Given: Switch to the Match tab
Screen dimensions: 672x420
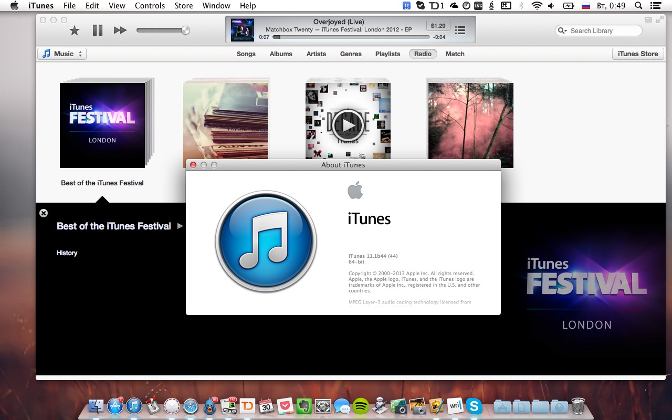Looking at the screenshot, I should [455, 54].
